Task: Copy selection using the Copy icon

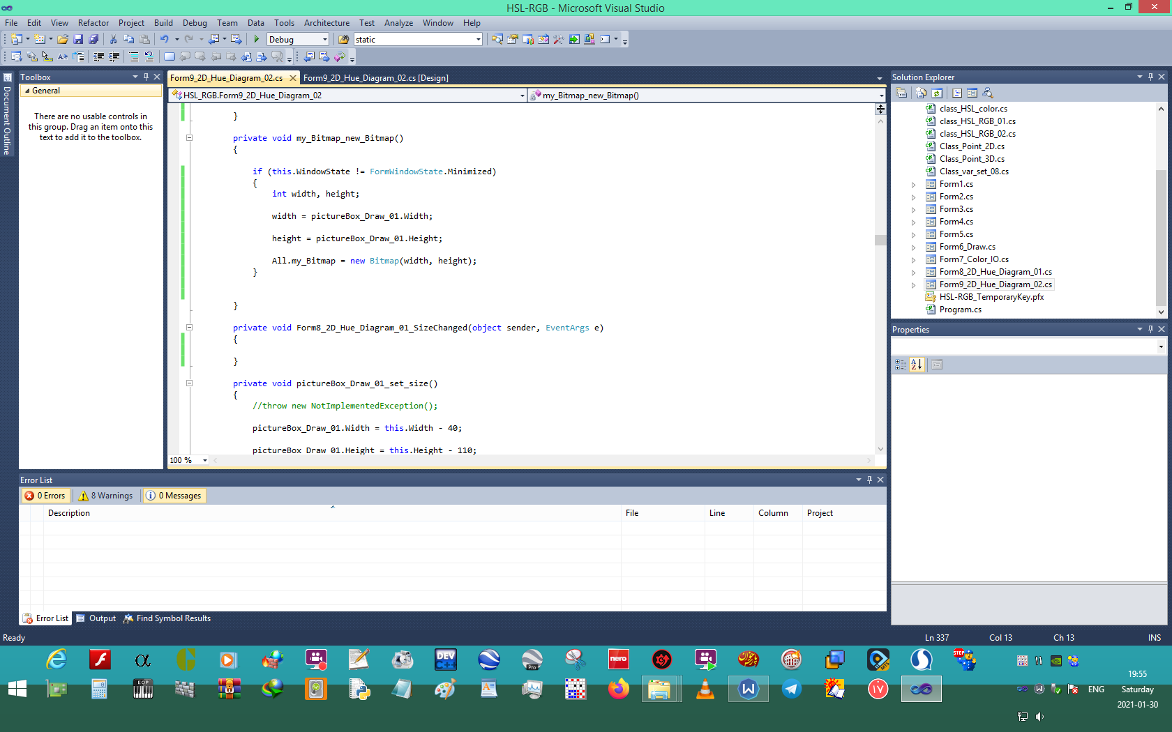Action: [x=128, y=39]
